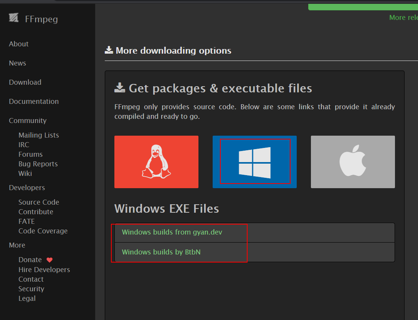Open the Developers sidebar section
The image size is (418, 320).
click(x=27, y=188)
